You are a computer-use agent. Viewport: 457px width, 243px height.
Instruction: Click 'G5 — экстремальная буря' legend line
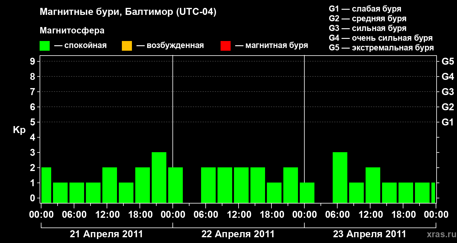click(381, 48)
